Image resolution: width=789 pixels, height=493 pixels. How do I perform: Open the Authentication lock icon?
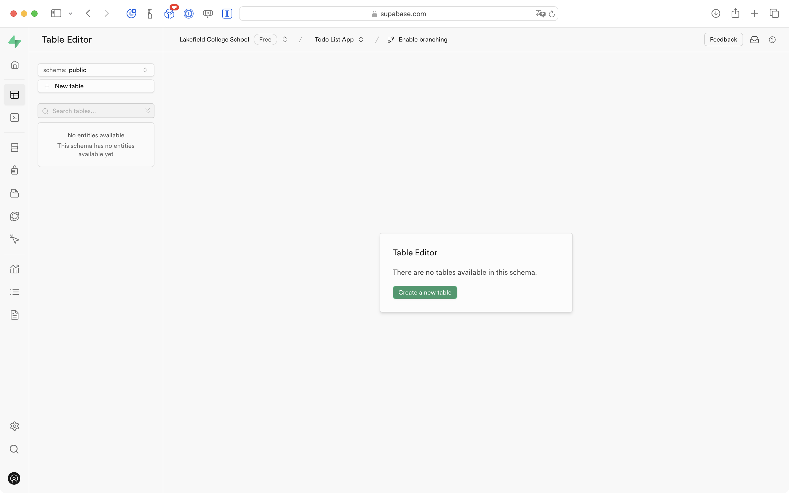15,170
